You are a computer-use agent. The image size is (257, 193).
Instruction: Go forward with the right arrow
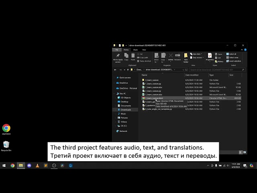[x=120, y=70]
